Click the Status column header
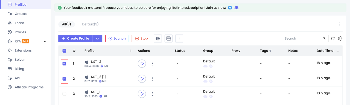This screenshot has width=350, height=105. tap(180, 51)
